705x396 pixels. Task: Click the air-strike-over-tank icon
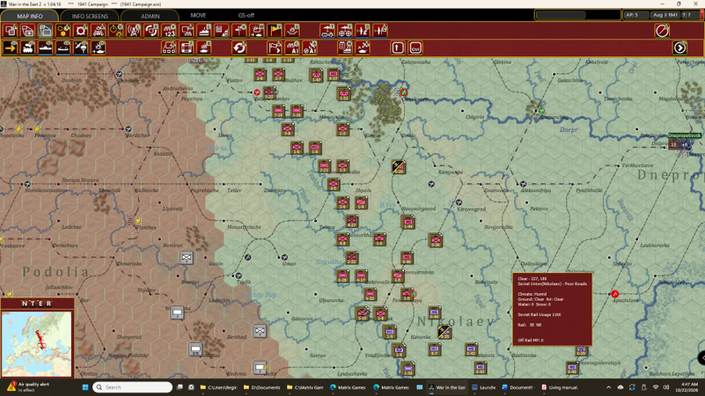[x=362, y=47]
